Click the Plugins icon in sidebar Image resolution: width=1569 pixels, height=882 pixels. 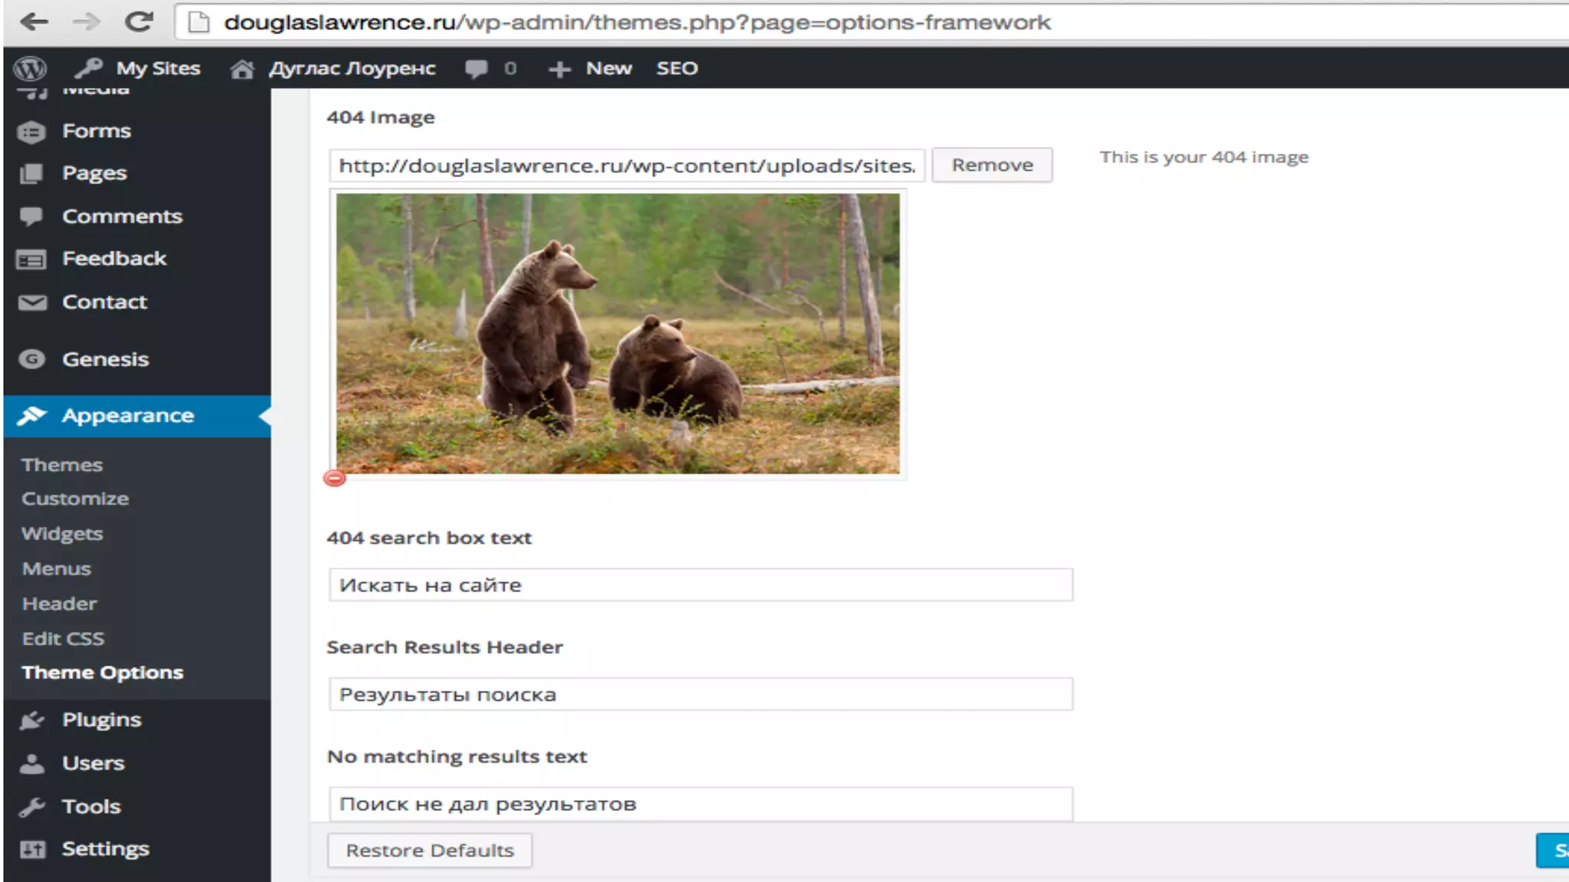tap(32, 720)
